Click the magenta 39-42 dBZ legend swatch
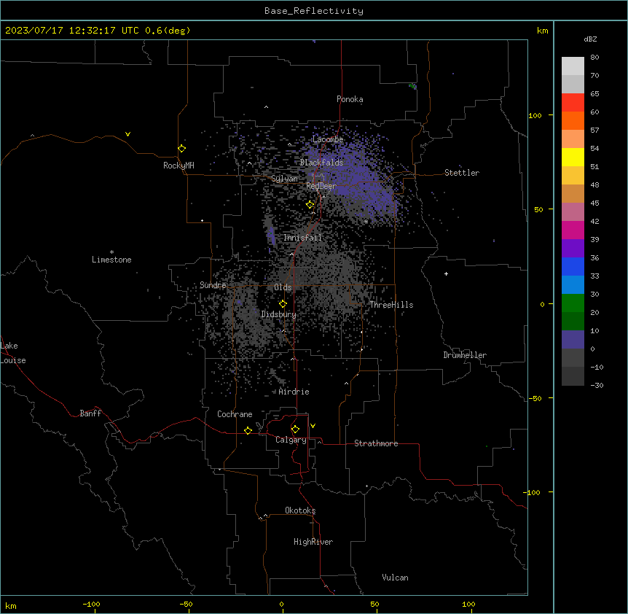The height and width of the screenshot is (614, 628). pyautogui.click(x=573, y=230)
